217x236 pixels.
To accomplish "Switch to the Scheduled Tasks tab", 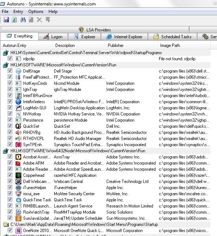I will 173,37.
